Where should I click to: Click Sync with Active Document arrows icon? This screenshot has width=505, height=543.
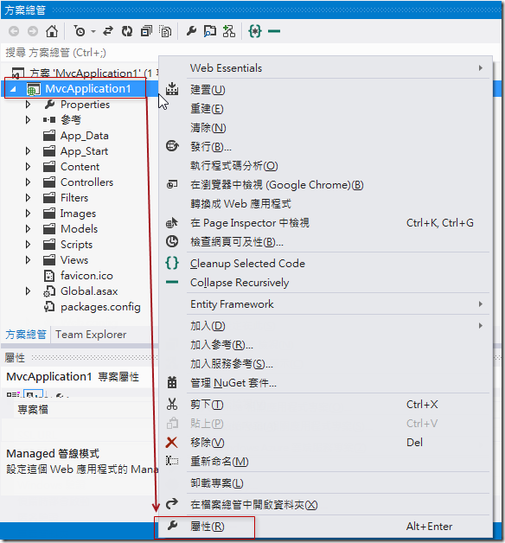[x=108, y=31]
